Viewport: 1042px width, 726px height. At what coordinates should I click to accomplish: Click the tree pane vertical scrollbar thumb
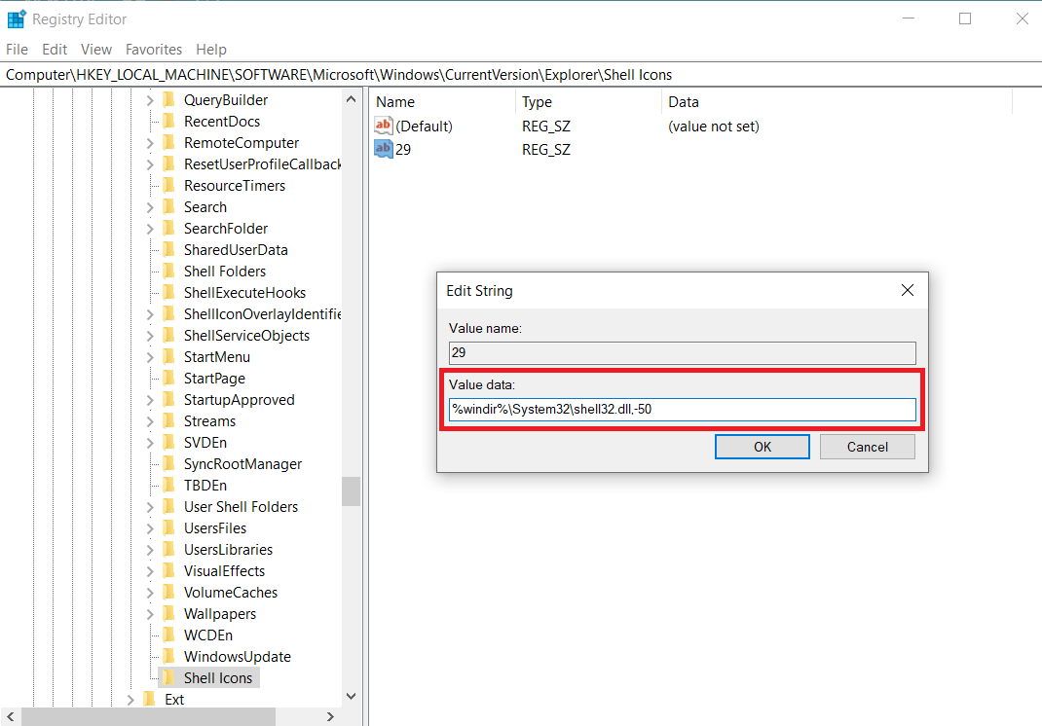351,491
